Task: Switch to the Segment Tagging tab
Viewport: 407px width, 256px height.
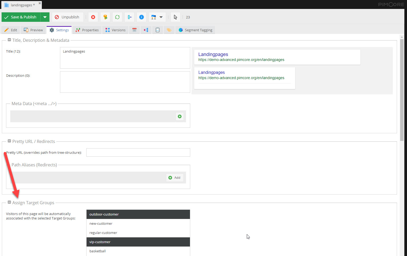Action: click(x=195, y=30)
